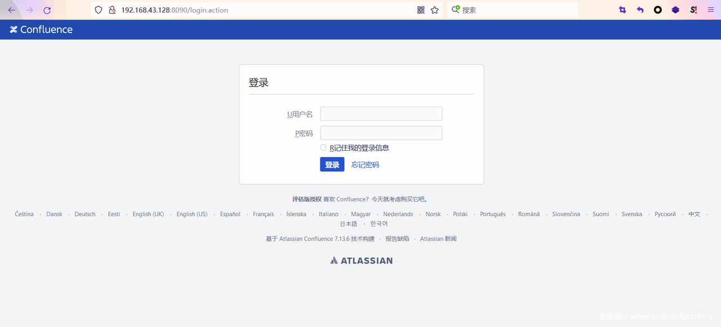
Task: Click the insecure connection lock icon
Action: [x=112, y=10]
